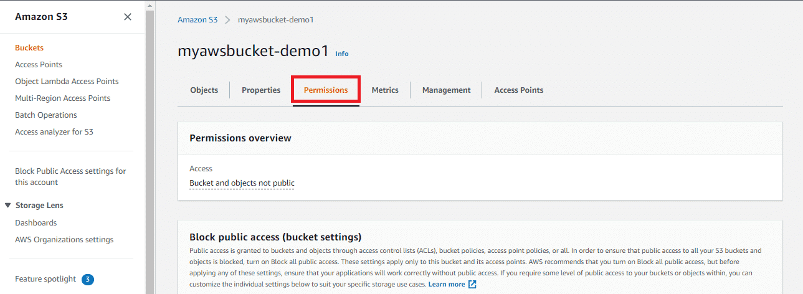Collapse the Storage Lens section
The image size is (803, 294).
click(7, 206)
